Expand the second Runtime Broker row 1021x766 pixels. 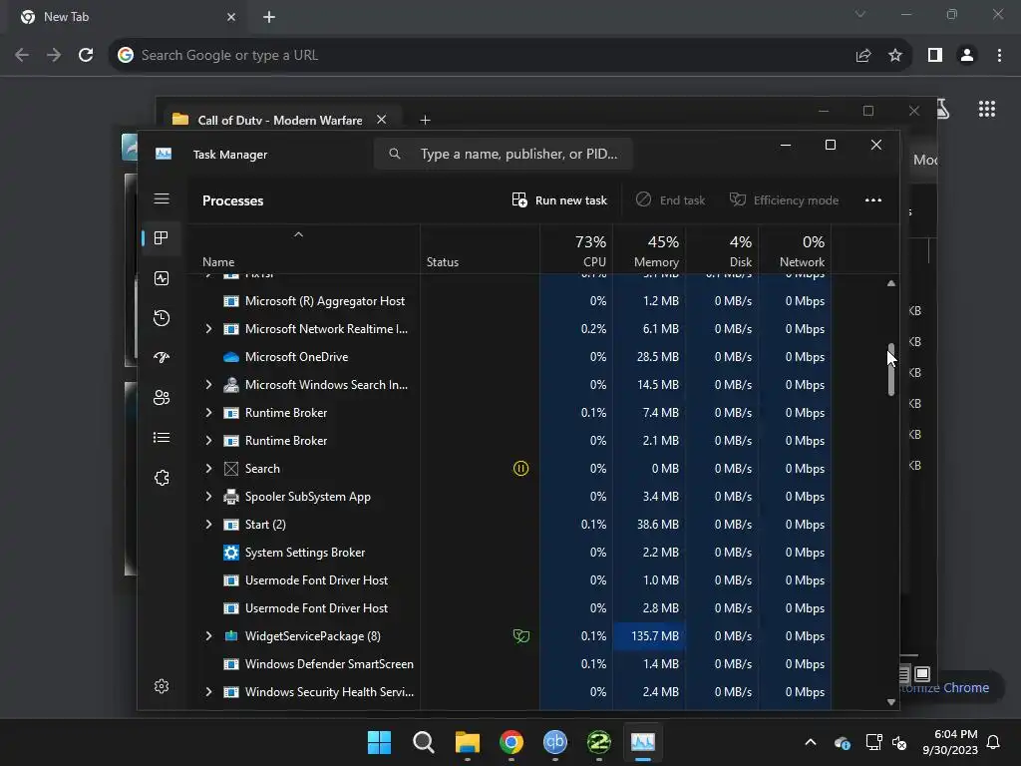point(208,441)
